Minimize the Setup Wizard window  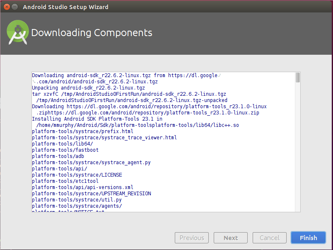click(14, 7)
